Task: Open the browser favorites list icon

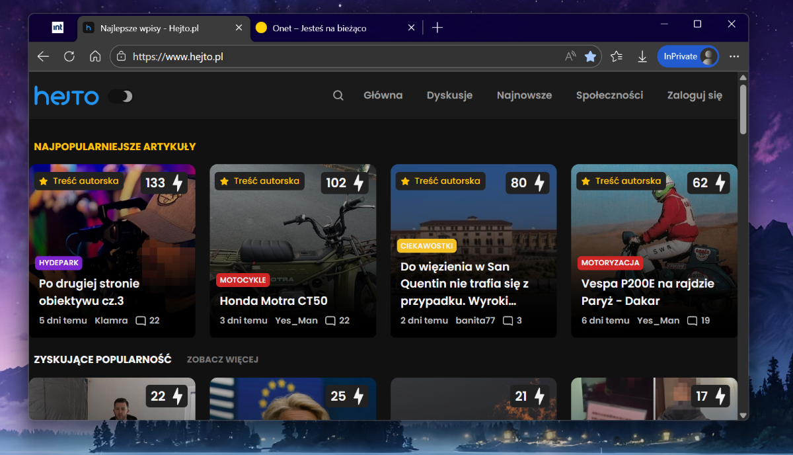Action: (617, 57)
